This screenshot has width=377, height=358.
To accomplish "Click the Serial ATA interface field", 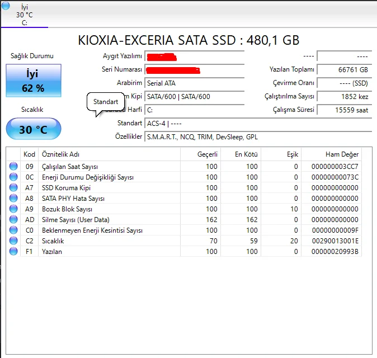I will click(x=195, y=83).
